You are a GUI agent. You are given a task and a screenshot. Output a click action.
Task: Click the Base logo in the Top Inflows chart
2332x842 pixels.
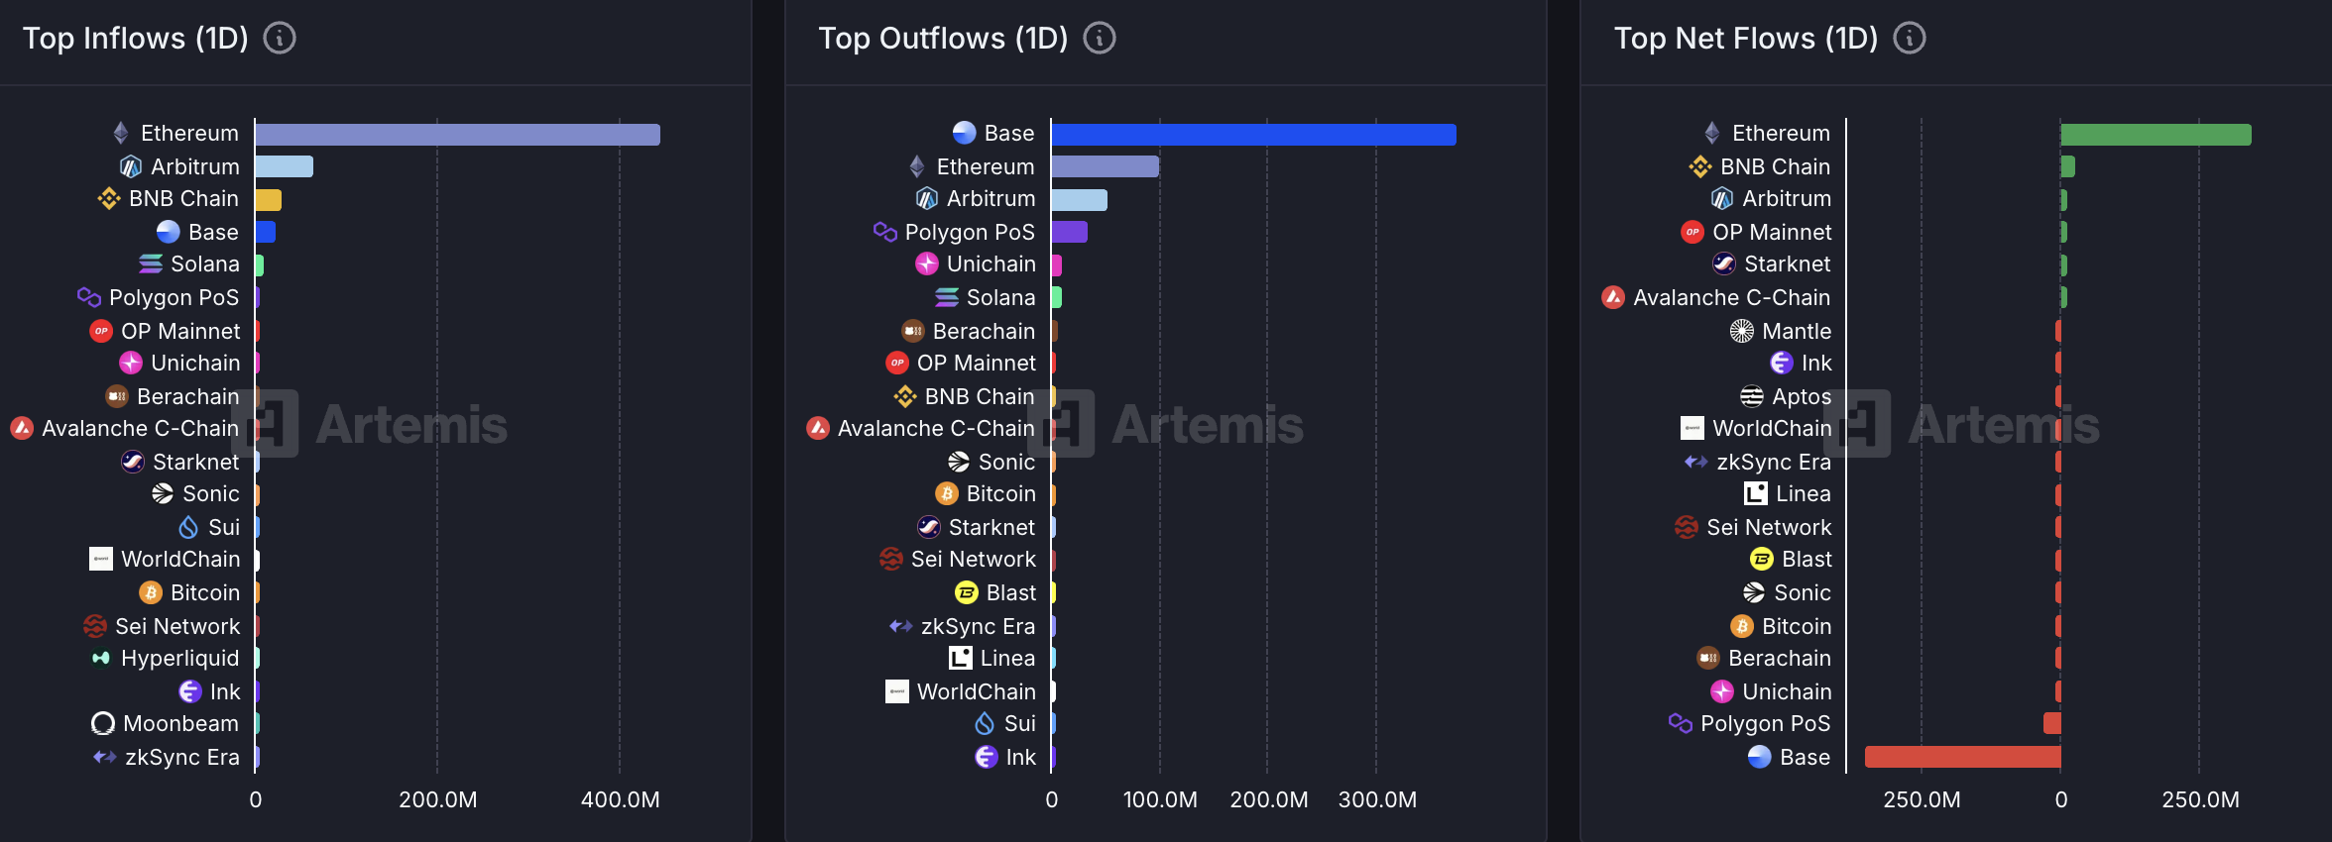[169, 232]
